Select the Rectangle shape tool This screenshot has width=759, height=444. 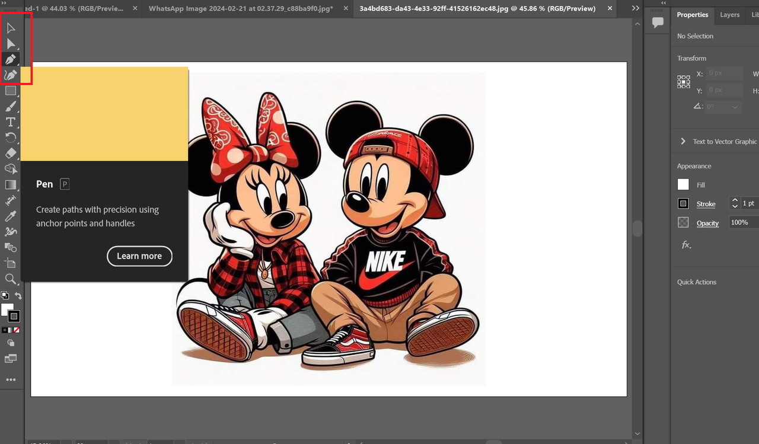coord(11,91)
